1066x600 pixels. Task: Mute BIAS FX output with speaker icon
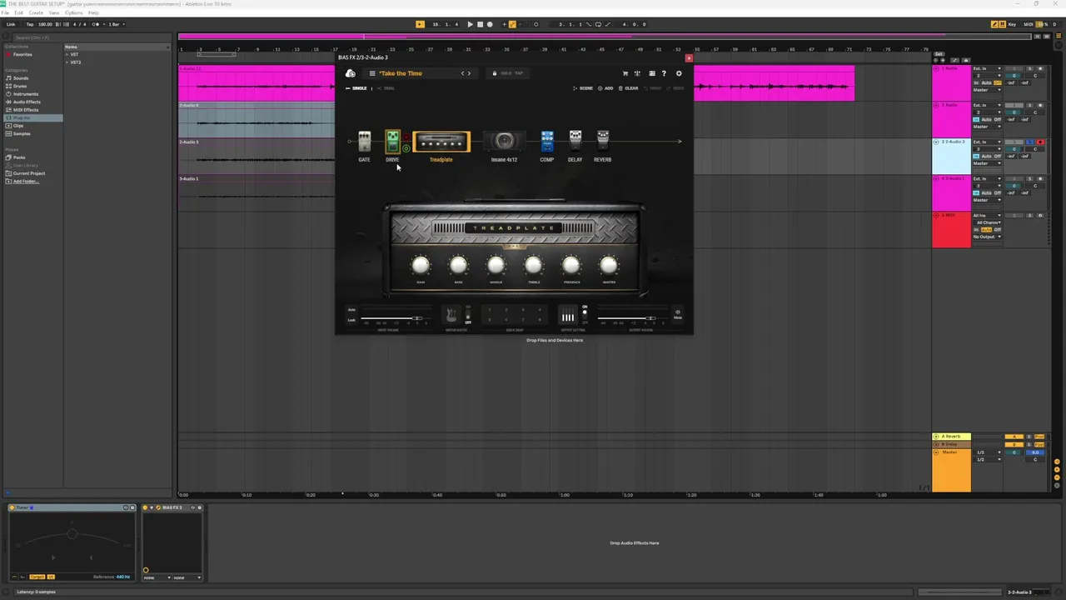coord(677,315)
